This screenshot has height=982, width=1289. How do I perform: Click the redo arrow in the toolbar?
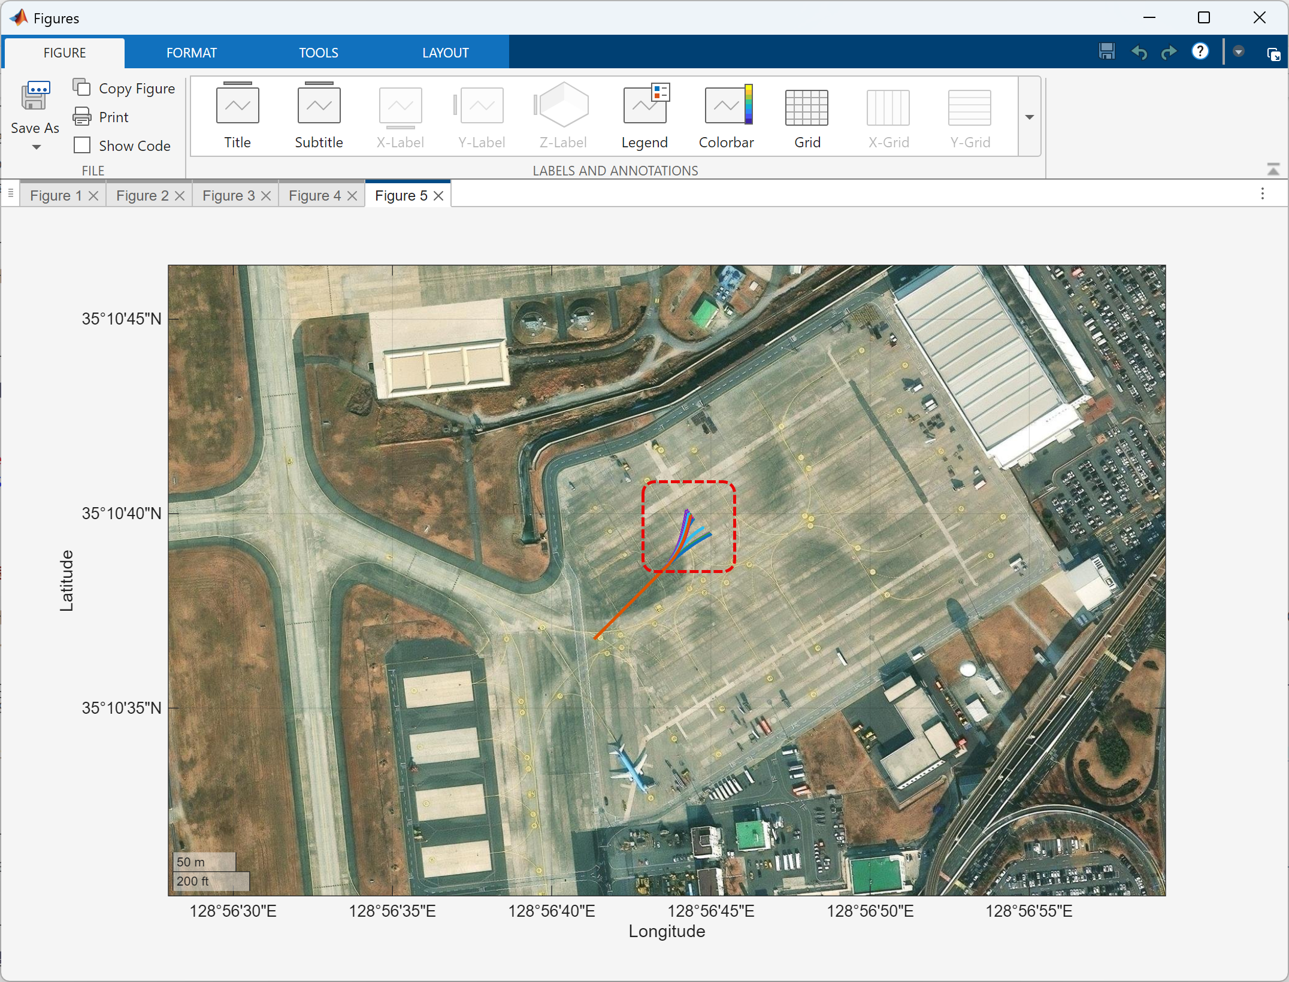click(x=1168, y=52)
